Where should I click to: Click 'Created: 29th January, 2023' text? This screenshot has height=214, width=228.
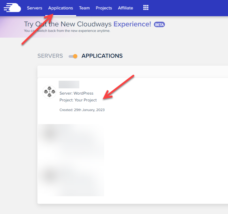[82, 110]
